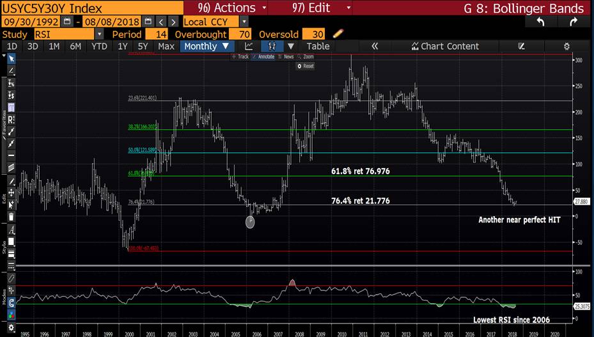Toggle Annotate mode on the chart
594x337 pixels.
[263, 56]
